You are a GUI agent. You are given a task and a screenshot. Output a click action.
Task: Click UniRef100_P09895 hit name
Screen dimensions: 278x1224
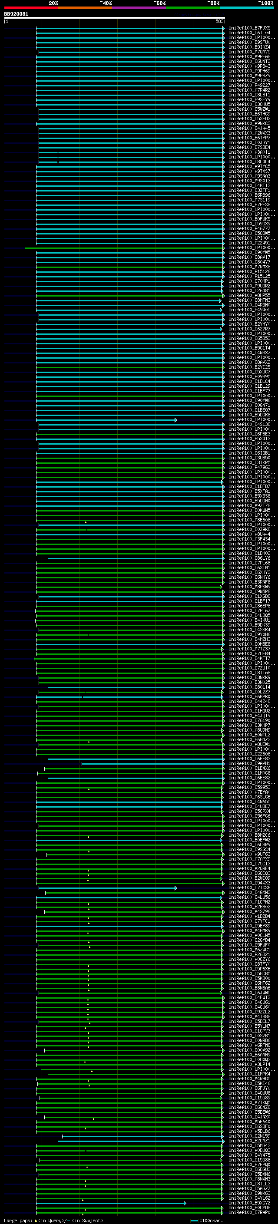click(x=249, y=377)
